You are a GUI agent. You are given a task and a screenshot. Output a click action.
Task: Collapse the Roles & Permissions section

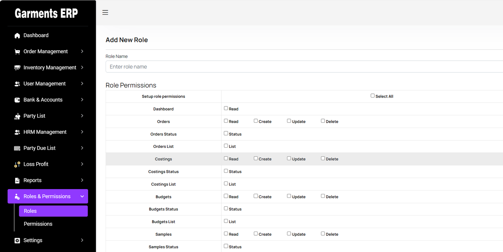click(x=82, y=196)
